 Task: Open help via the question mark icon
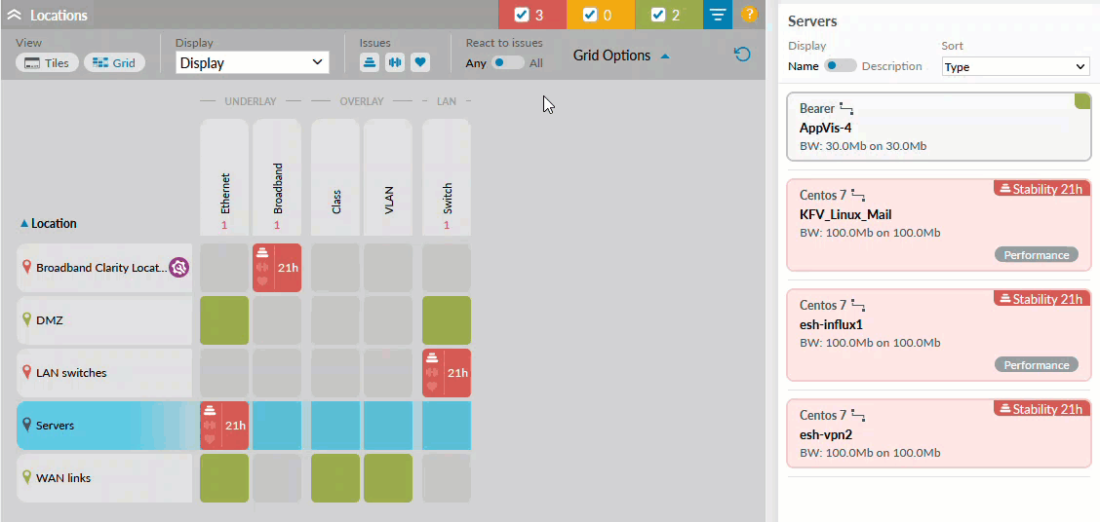(749, 15)
